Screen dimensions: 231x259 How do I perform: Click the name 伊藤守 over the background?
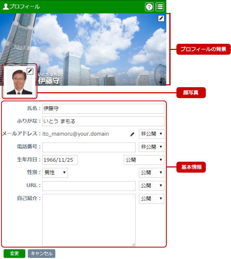point(49,81)
